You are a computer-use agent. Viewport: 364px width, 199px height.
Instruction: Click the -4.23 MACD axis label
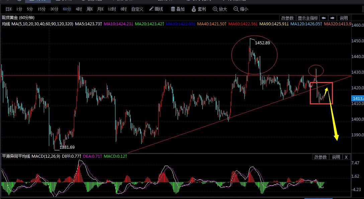tap(356, 190)
